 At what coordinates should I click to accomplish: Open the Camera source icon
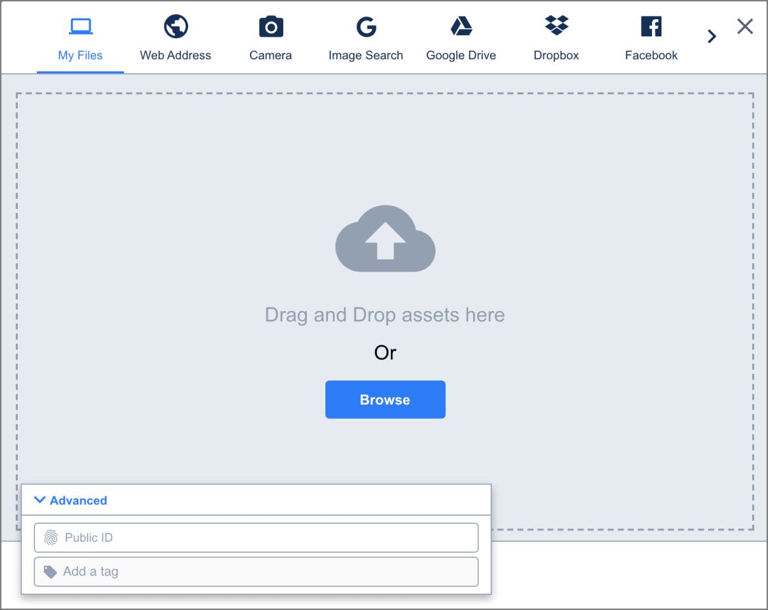[x=270, y=27]
